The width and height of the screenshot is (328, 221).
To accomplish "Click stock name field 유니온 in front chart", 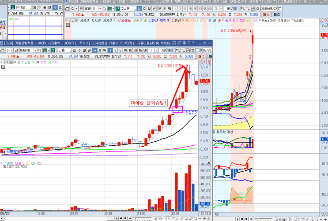I will click(x=62, y=50).
